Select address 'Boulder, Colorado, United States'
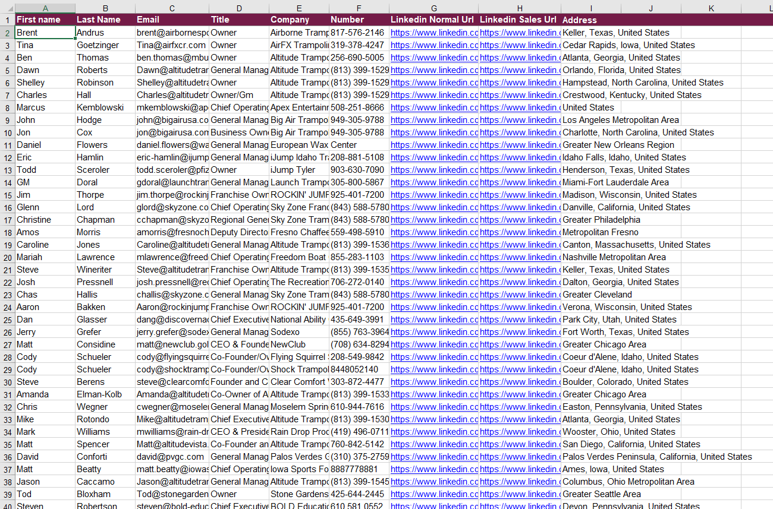 [x=625, y=382]
